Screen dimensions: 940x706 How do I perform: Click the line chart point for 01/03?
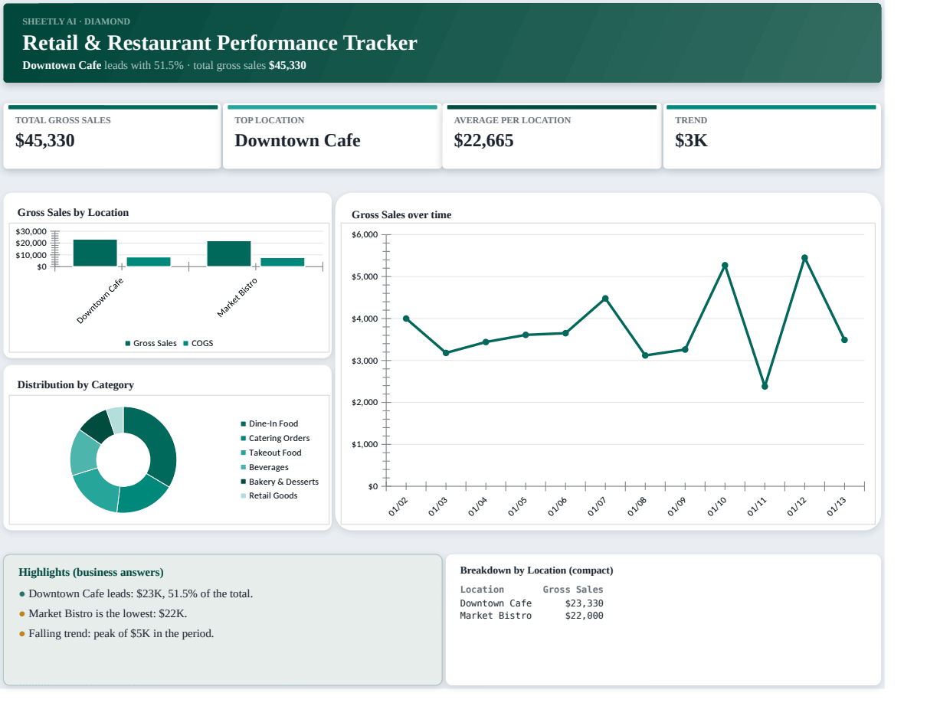(446, 353)
